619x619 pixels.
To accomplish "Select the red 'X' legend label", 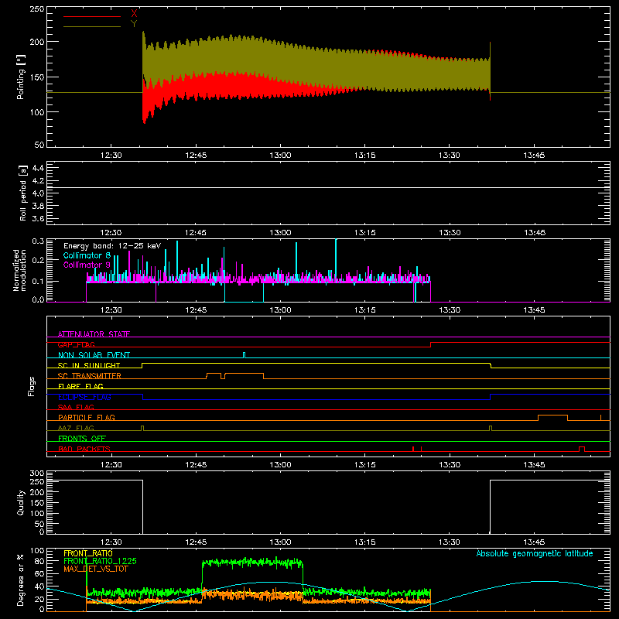I will click(x=134, y=14).
